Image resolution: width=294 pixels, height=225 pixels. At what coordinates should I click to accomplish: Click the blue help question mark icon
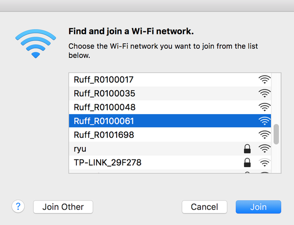coord(19,206)
